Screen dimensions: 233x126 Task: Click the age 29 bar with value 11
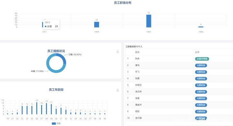pyautogui.click(x=51, y=109)
